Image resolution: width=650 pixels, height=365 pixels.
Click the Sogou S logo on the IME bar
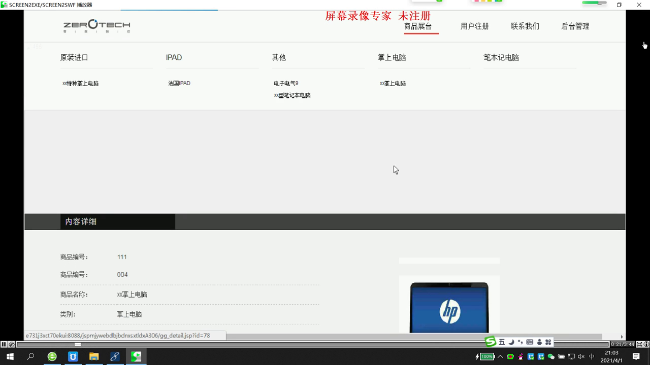coord(490,342)
